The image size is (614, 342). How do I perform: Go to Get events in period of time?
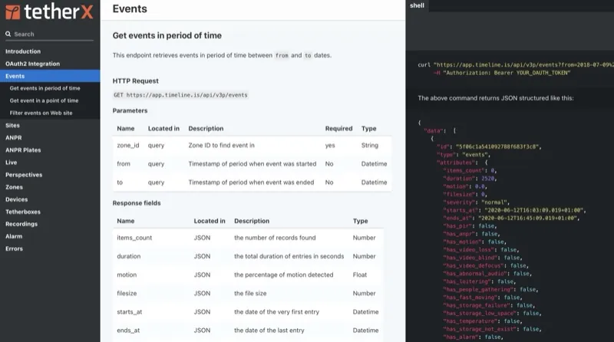tap(45, 88)
